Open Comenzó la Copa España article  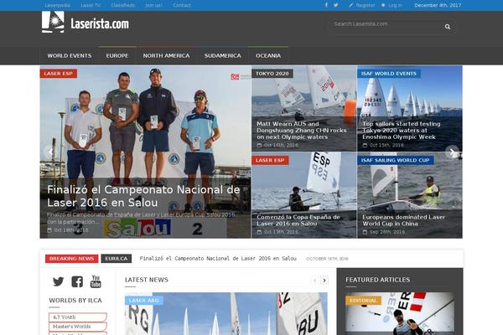tap(298, 220)
